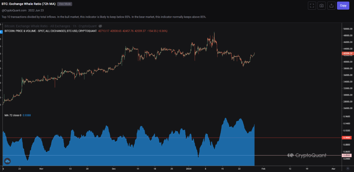This screenshot has width=354, height=172.
Task: Click the share/export icon
Action: click(x=331, y=6)
